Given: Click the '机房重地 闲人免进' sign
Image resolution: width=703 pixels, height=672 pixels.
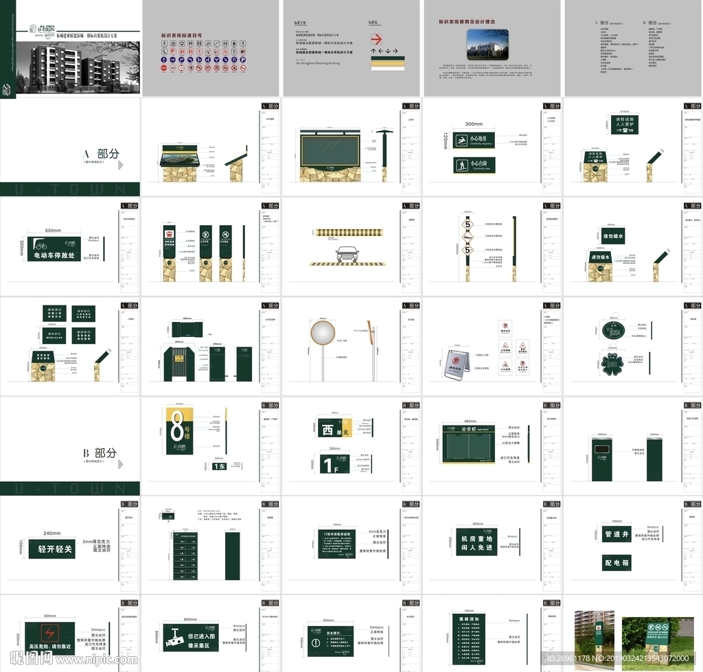Looking at the screenshot, I should pos(477,543).
